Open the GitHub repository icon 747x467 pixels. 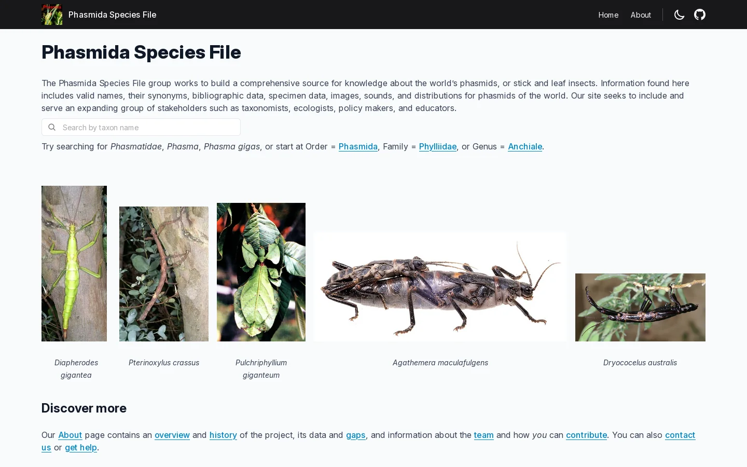pos(700,15)
